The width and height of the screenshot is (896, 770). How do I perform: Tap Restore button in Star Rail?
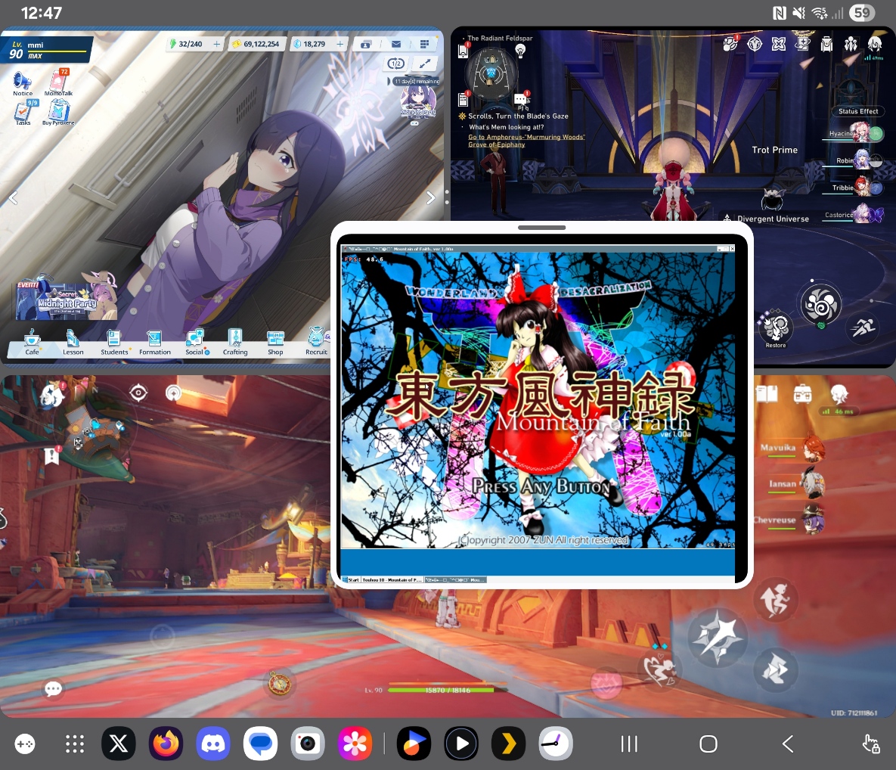tap(776, 330)
